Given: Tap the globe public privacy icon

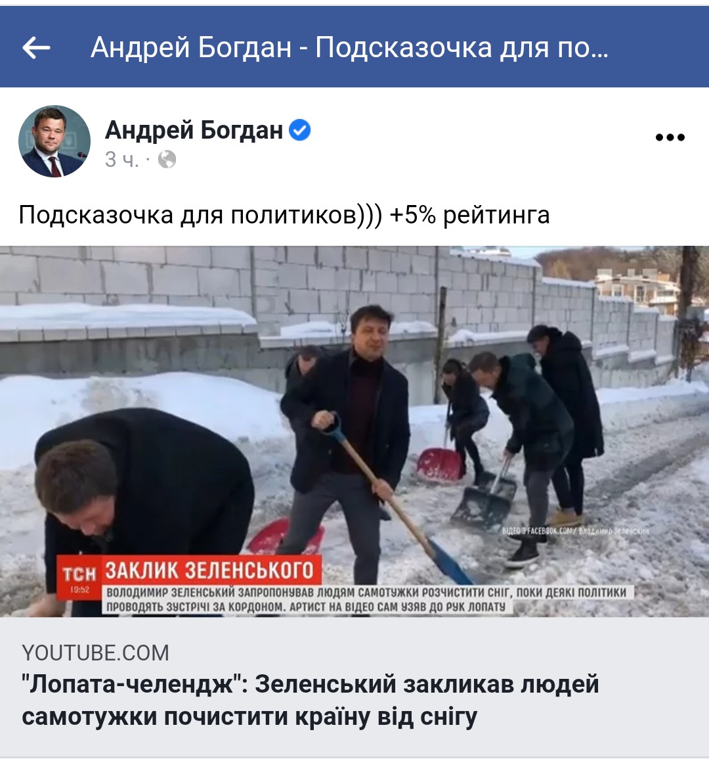Looking at the screenshot, I should point(167,159).
